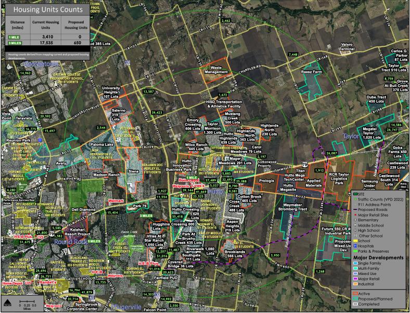Click the Proposed Roads dashed line symbol in legend
The image size is (410, 313).
point(355,210)
